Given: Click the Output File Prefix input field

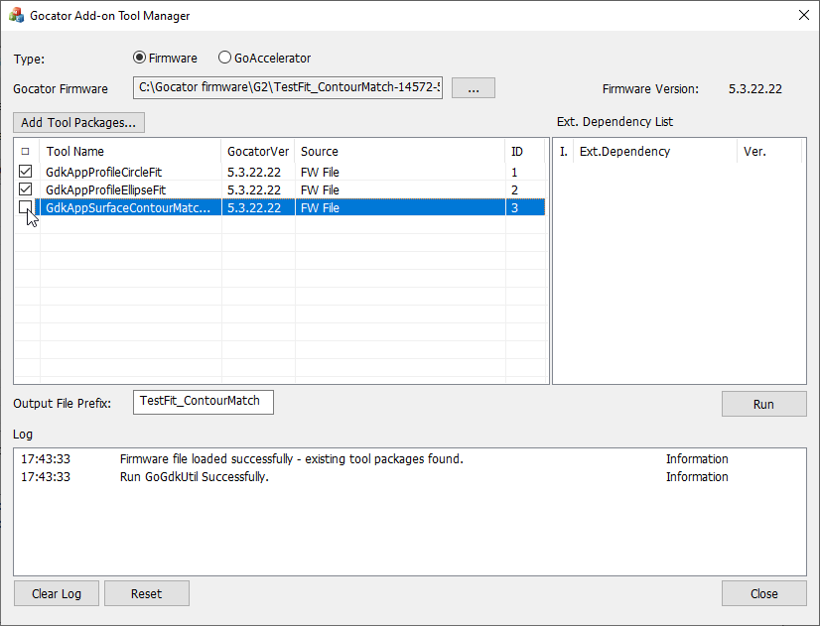Looking at the screenshot, I should tap(204, 402).
